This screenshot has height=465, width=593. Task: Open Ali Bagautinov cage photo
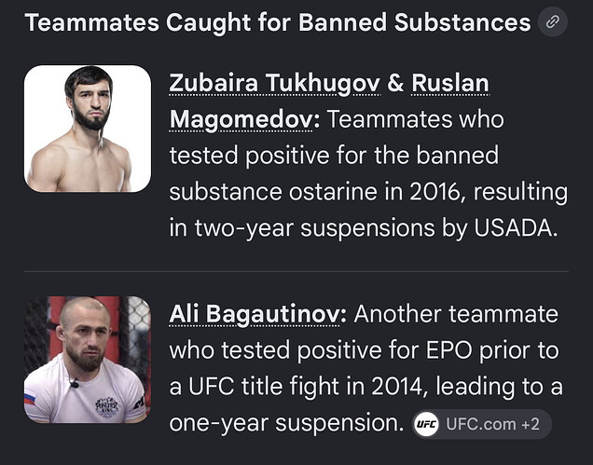[x=88, y=360]
